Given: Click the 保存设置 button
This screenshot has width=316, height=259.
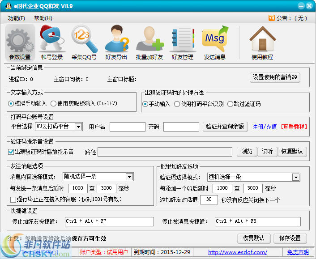Looking at the screenshot, I should click(x=290, y=238).
